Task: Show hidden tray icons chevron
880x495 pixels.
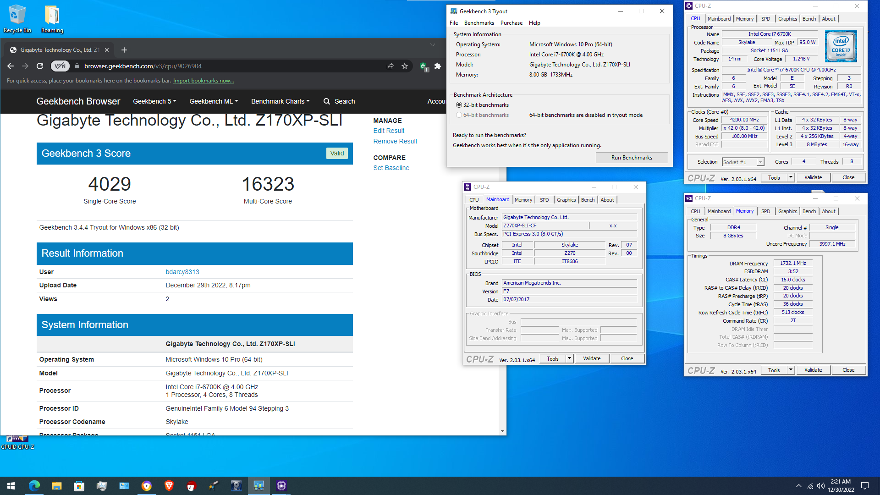Action: pos(799,486)
